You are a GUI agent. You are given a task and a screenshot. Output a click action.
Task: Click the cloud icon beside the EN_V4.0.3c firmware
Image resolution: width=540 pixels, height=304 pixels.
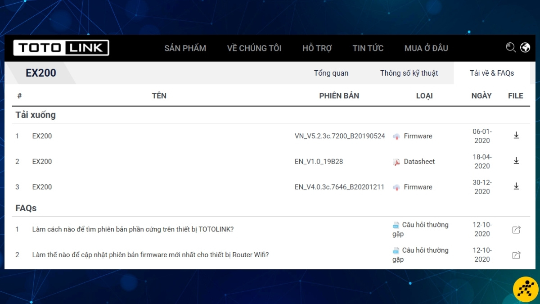[x=396, y=187]
